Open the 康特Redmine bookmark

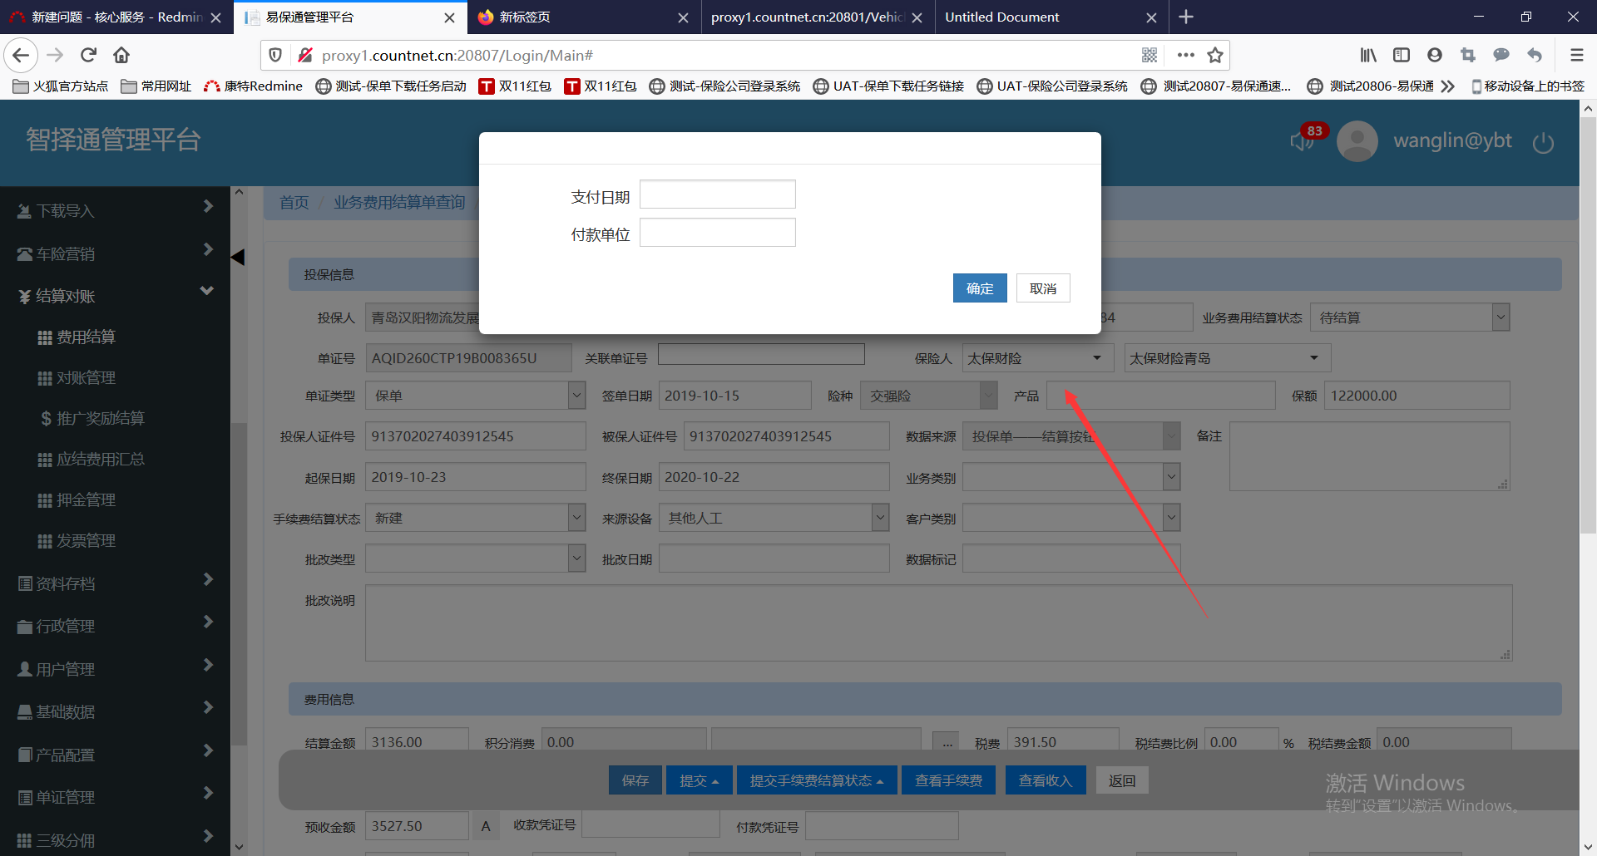[x=254, y=86]
